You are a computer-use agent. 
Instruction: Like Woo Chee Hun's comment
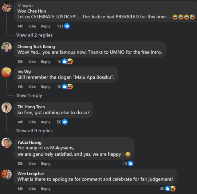(x=32, y=26)
